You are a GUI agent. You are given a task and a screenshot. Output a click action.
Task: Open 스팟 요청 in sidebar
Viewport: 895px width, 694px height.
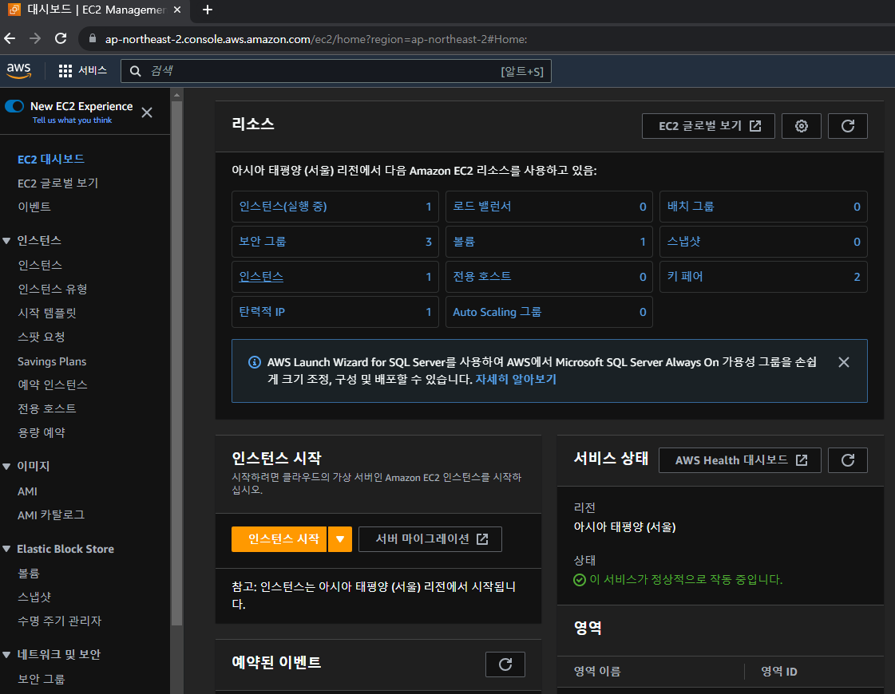click(41, 337)
